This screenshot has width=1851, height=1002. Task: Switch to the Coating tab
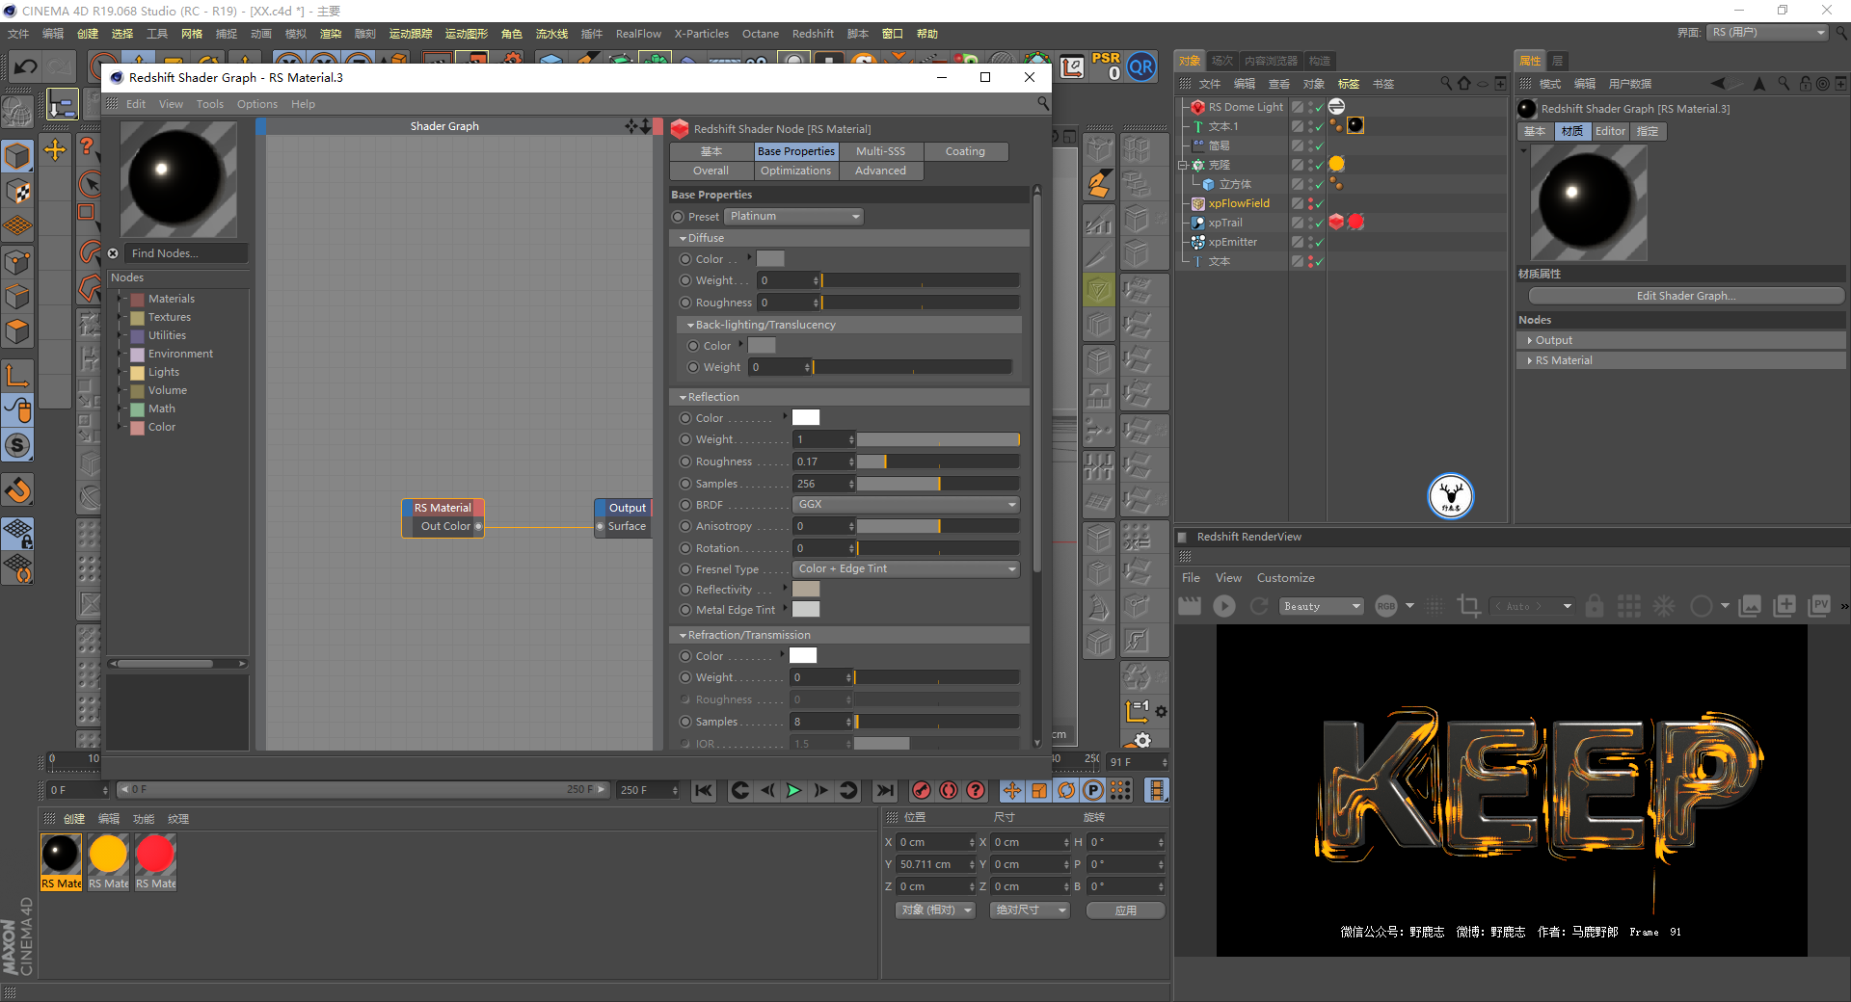click(965, 151)
